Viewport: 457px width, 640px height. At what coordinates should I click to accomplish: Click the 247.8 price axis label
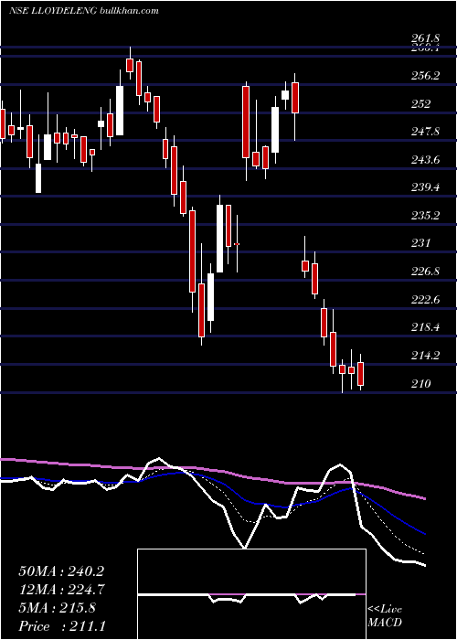tap(425, 132)
